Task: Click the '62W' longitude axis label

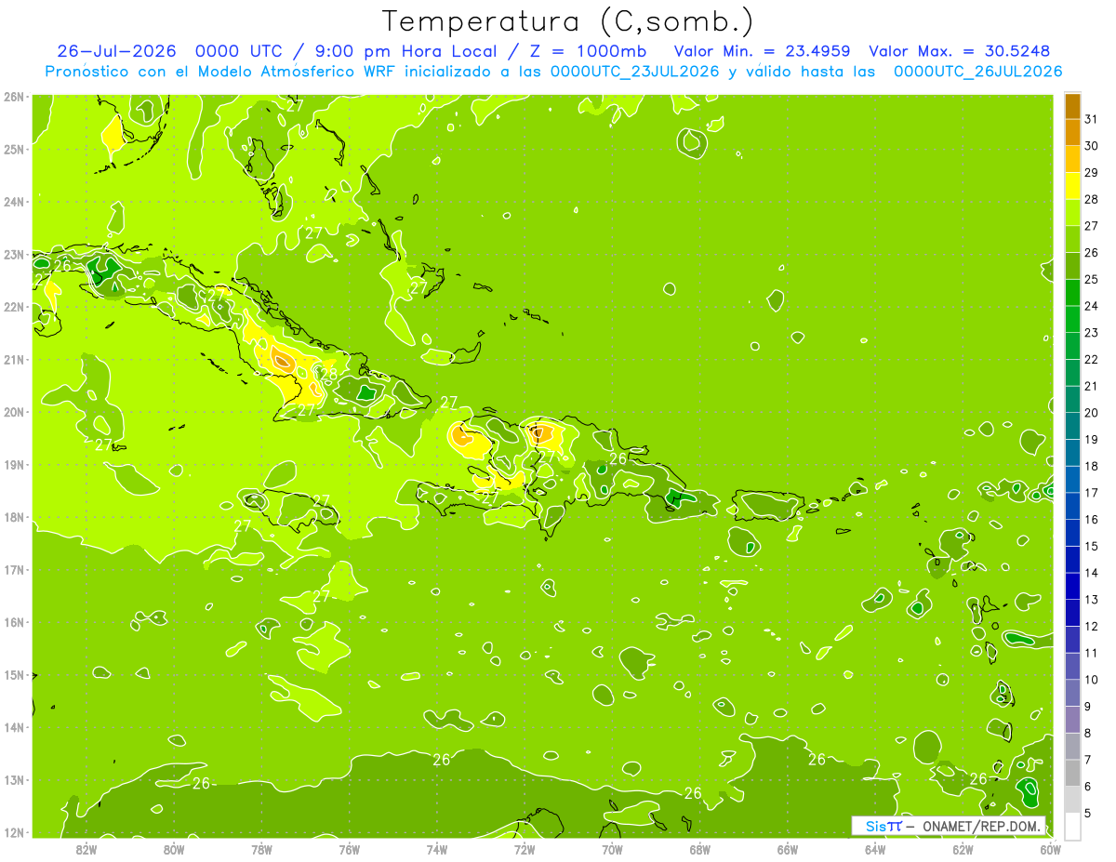Action: point(963,849)
